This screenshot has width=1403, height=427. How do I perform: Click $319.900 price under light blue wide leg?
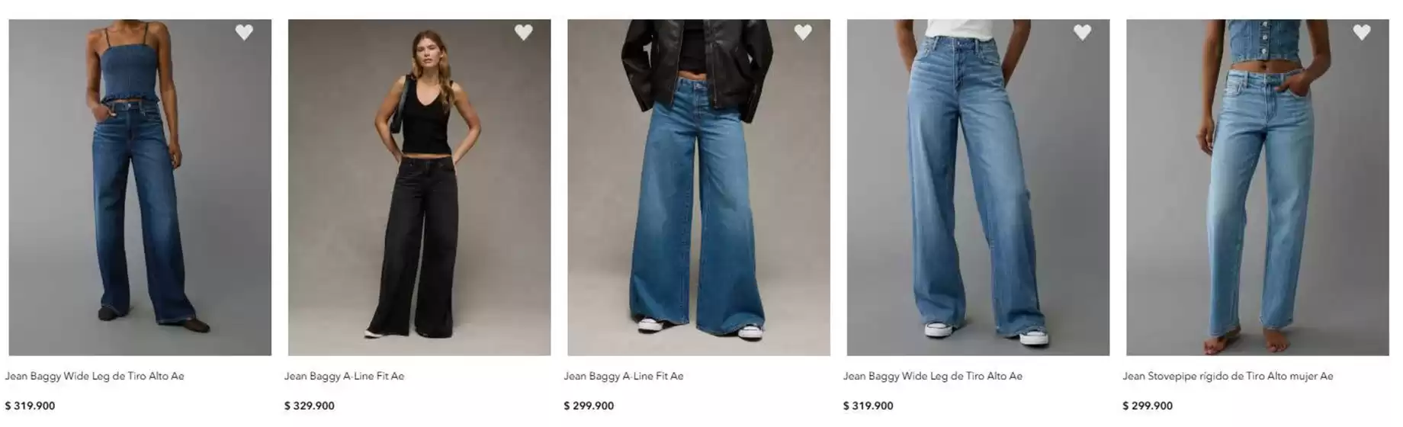coord(868,406)
